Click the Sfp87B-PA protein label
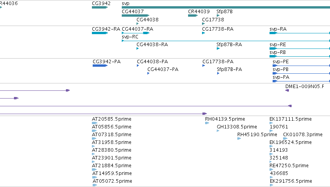 230,69
